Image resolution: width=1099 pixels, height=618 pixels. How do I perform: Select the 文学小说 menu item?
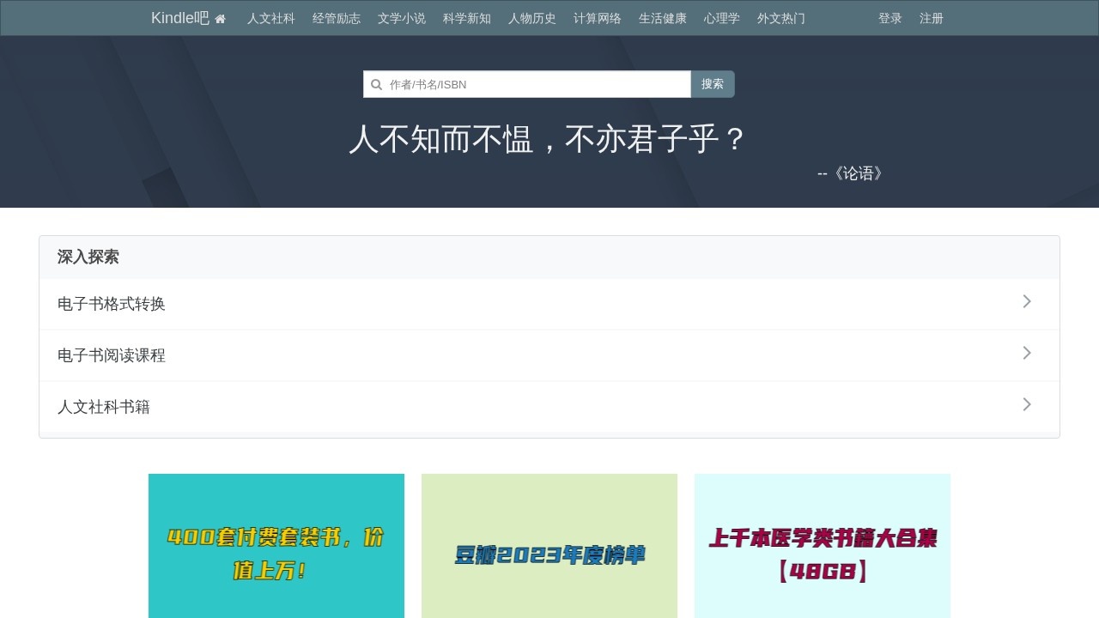pyautogui.click(x=401, y=18)
